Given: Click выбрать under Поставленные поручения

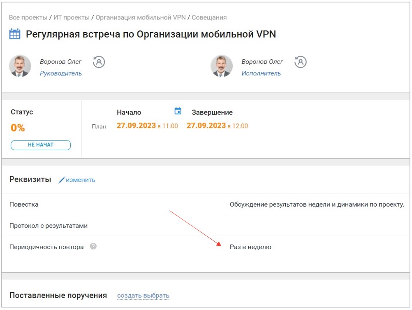Looking at the screenshot, I should click(156, 296).
